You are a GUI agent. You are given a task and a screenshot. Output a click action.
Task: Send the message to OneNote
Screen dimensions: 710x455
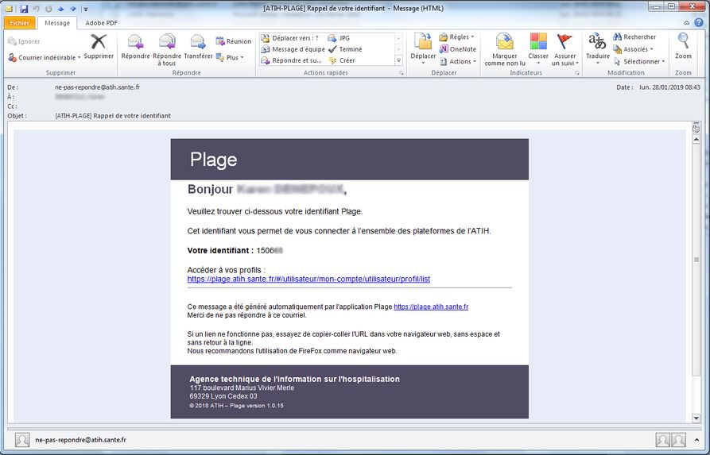458,49
